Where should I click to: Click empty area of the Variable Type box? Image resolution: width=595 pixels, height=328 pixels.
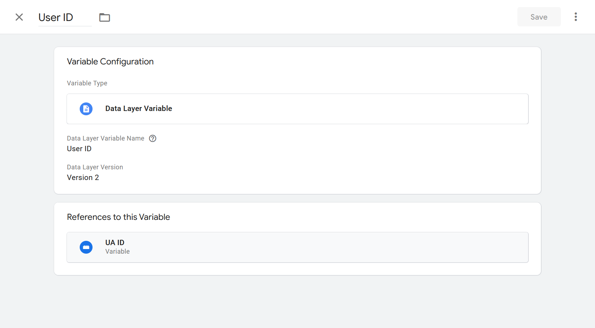338,109
